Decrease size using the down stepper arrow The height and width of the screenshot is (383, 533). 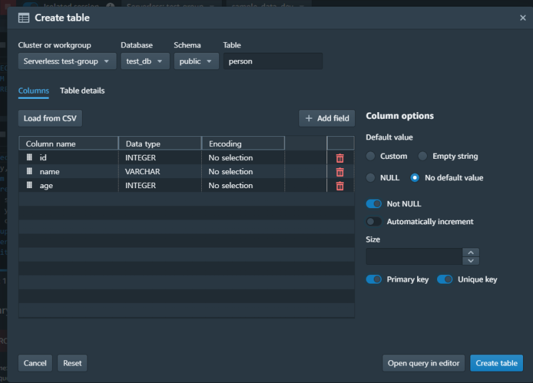(471, 261)
